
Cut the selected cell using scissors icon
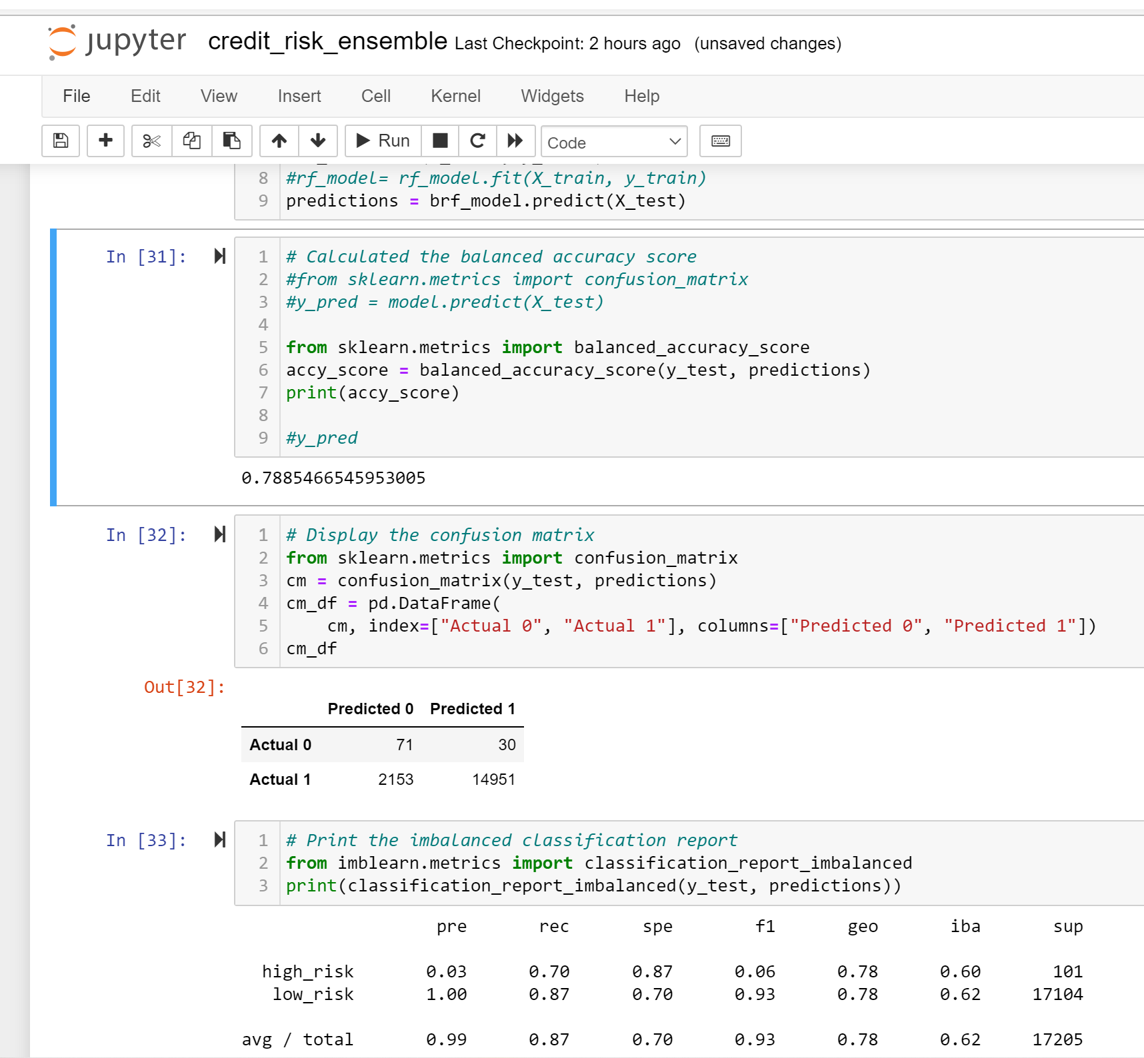click(151, 141)
